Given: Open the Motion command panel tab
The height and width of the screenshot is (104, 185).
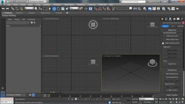Looking at the screenshot, I should (174, 19).
